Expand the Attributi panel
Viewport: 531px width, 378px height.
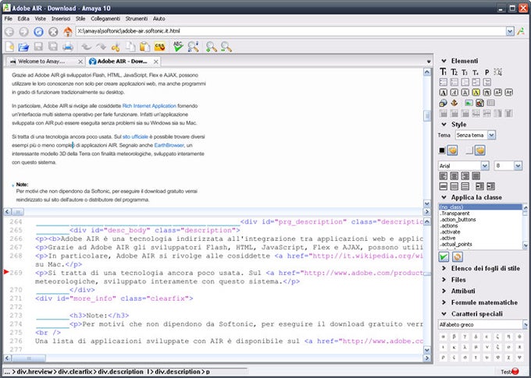click(x=444, y=291)
